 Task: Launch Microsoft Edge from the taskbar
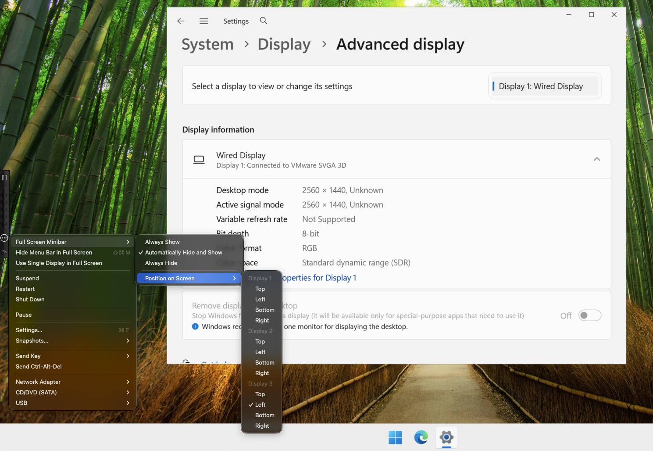pos(421,437)
